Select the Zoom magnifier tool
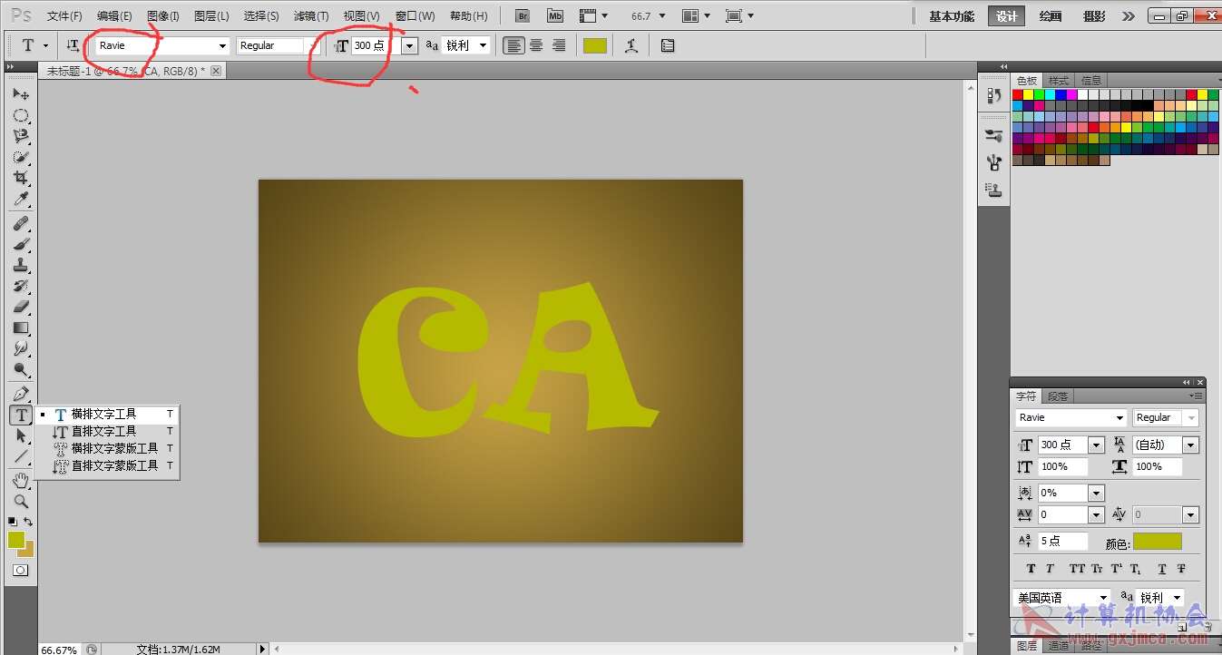This screenshot has width=1222, height=655. coord(20,501)
